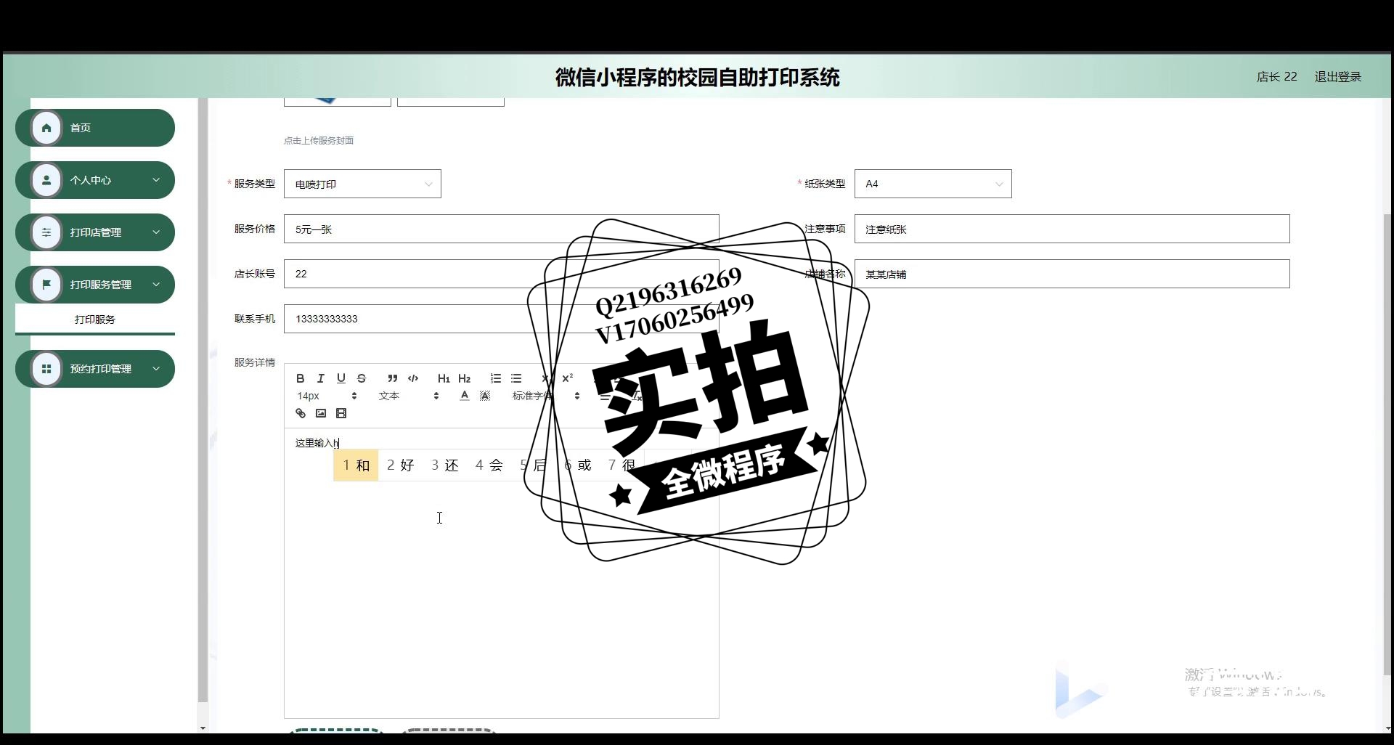The height and width of the screenshot is (745, 1394).
Task: Open the 文本 header style dropdown
Action: (x=408, y=396)
